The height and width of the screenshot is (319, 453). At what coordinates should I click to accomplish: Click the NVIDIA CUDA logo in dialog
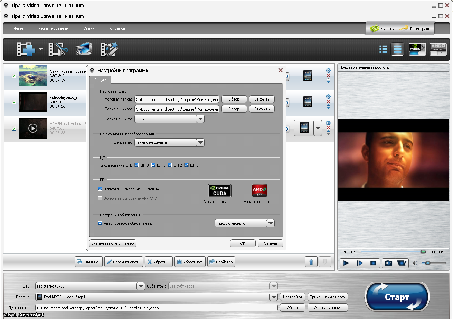(219, 190)
